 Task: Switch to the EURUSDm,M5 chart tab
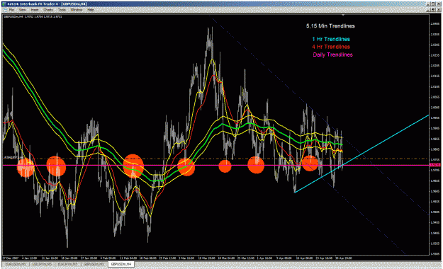tap(16, 264)
